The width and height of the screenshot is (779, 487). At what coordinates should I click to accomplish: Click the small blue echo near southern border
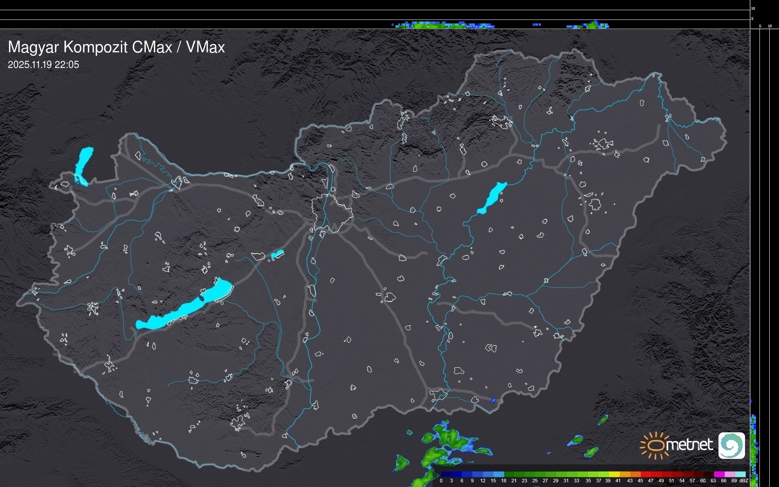[x=493, y=401]
